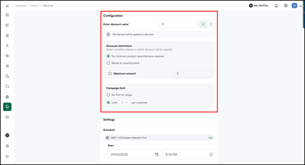Open the limit count dropdown

(x=124, y=102)
